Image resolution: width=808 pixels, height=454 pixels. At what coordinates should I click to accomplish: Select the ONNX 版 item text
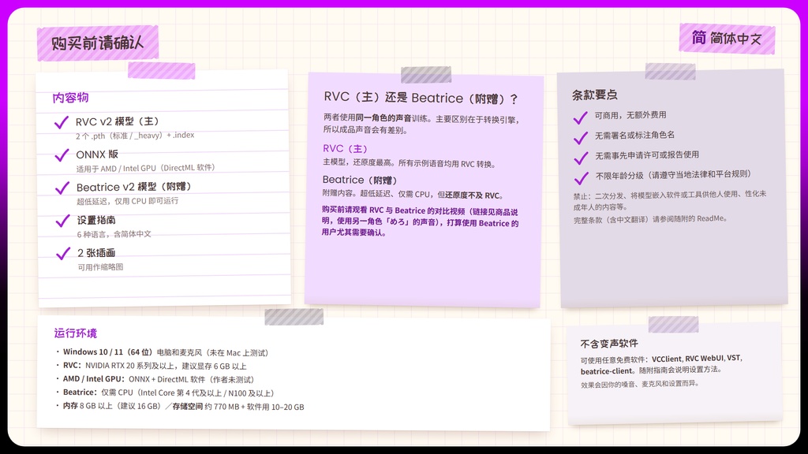tap(97, 154)
